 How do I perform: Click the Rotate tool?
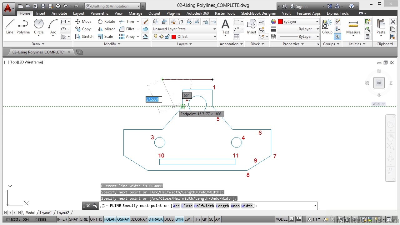106,22
